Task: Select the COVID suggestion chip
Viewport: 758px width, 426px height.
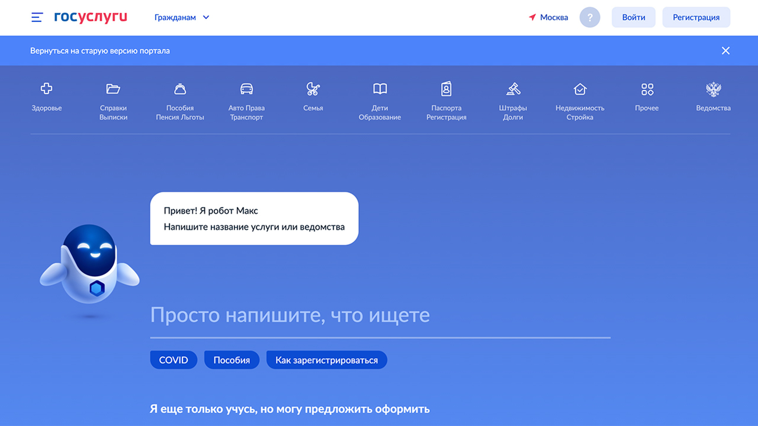Action: [173, 360]
